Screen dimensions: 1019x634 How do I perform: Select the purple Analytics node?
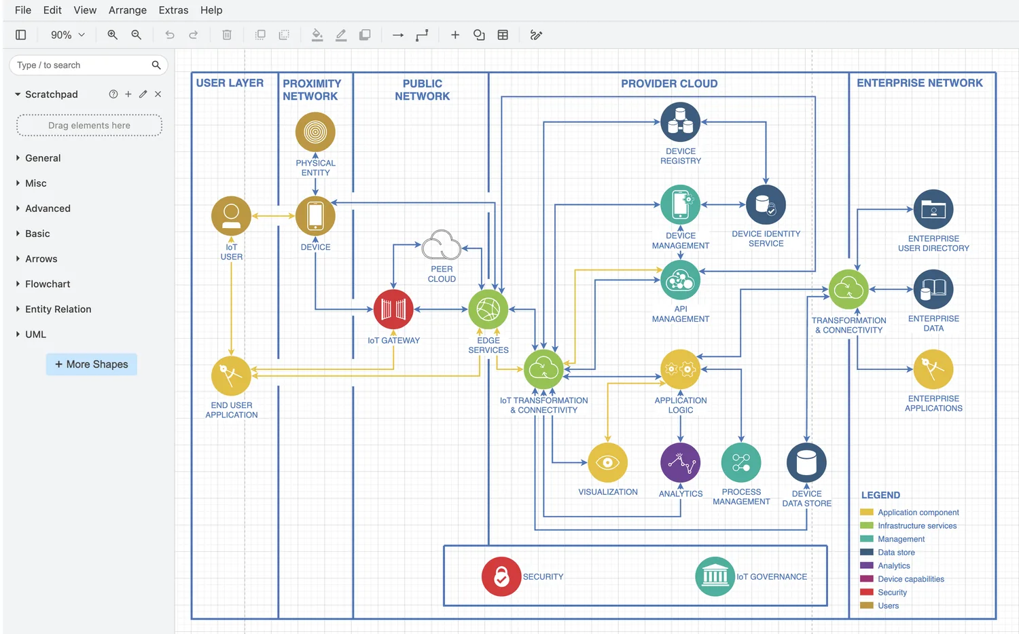pyautogui.click(x=680, y=463)
